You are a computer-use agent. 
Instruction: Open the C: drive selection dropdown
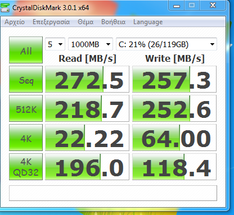[166, 44]
